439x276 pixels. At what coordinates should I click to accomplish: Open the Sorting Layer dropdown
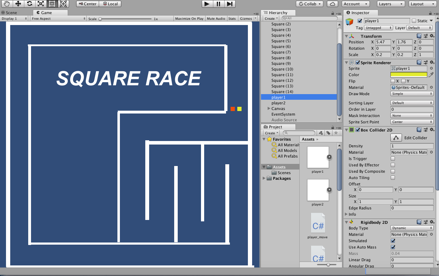pos(412,103)
